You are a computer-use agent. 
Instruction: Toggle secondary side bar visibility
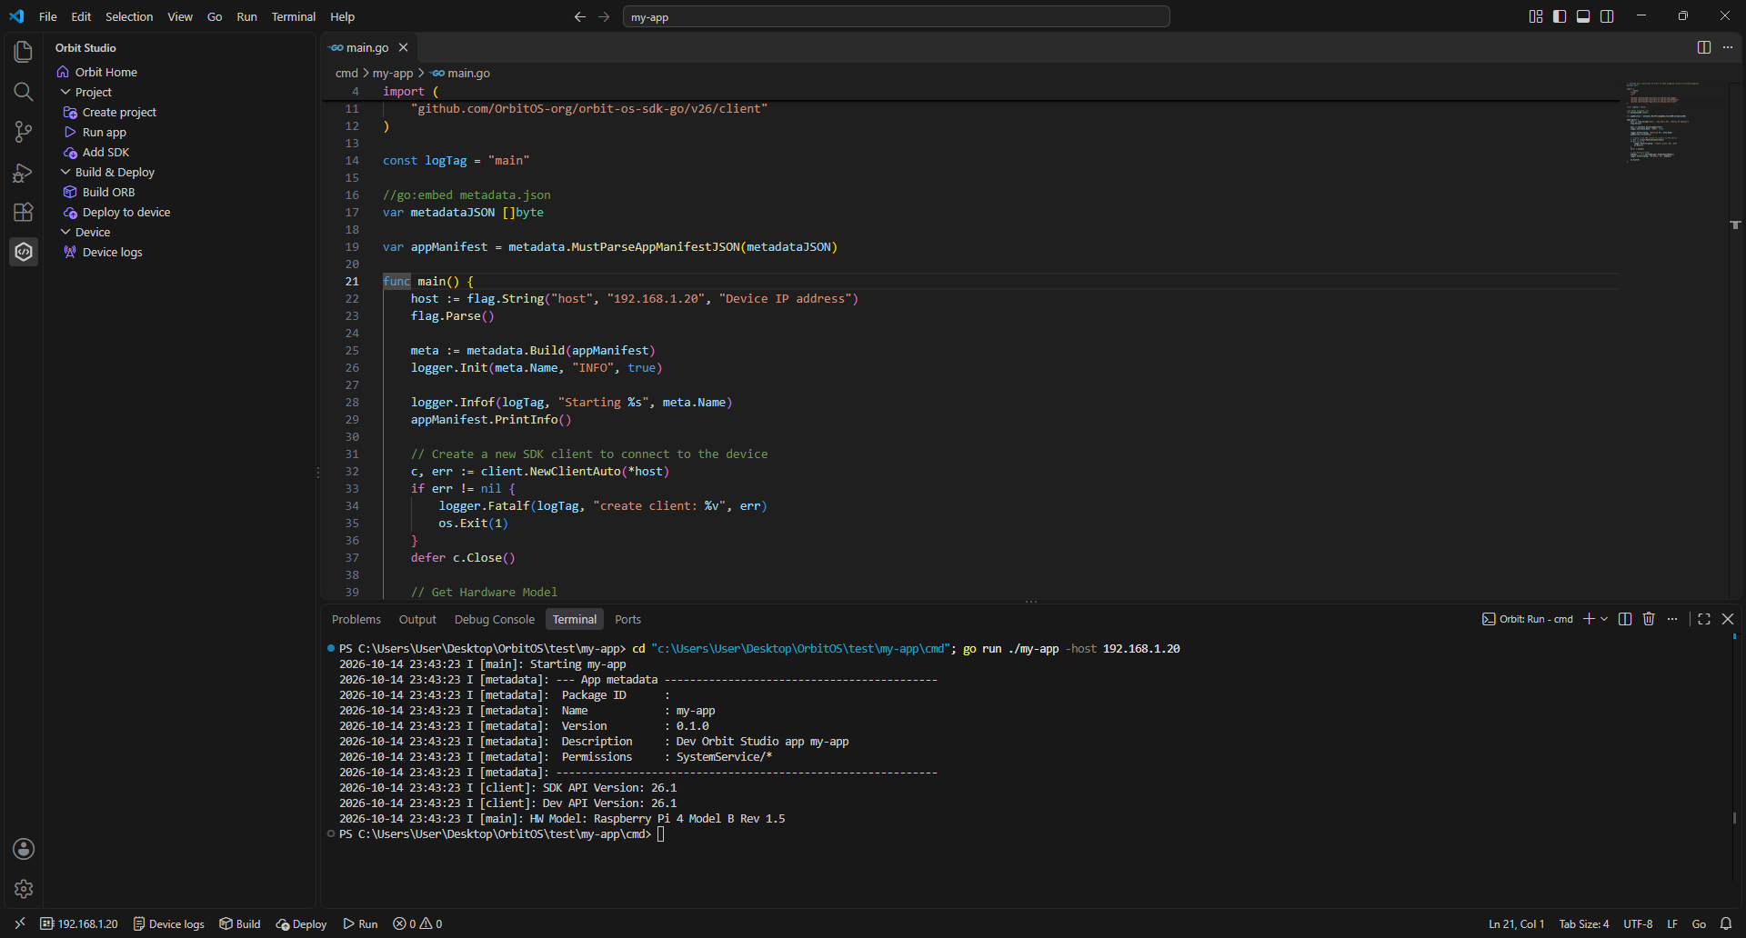pyautogui.click(x=1607, y=16)
